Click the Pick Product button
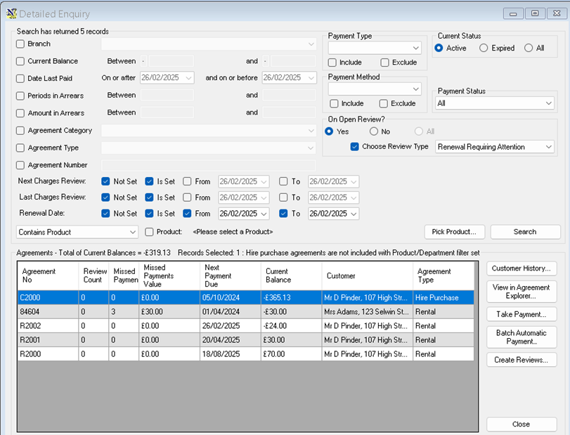570x435 pixels. tap(455, 232)
